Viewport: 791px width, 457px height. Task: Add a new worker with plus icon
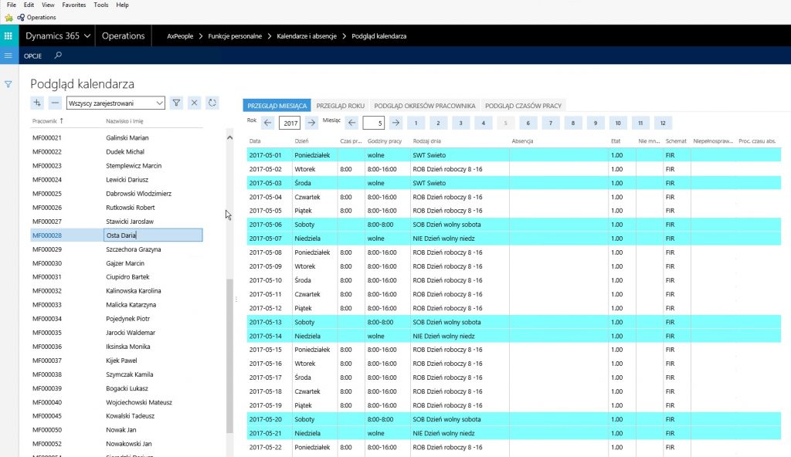tap(37, 103)
